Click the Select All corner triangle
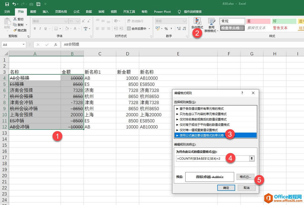This screenshot has width=304, height=205. point(6,54)
